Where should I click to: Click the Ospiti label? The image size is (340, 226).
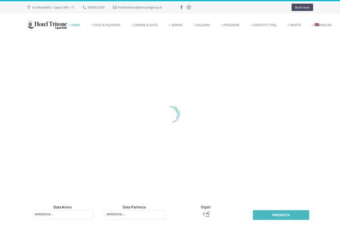[206, 207]
